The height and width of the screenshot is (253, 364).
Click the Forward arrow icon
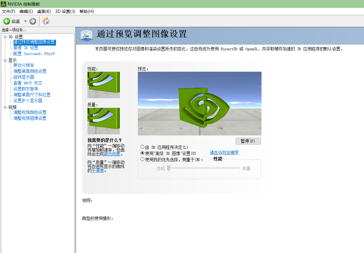33,21
